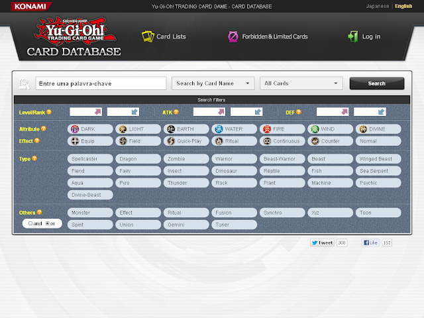Open DEF maximum value selector
This screenshot has height=318, width=424.
click(370, 112)
